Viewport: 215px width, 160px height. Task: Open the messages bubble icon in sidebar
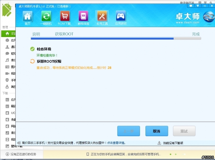tap(7, 54)
